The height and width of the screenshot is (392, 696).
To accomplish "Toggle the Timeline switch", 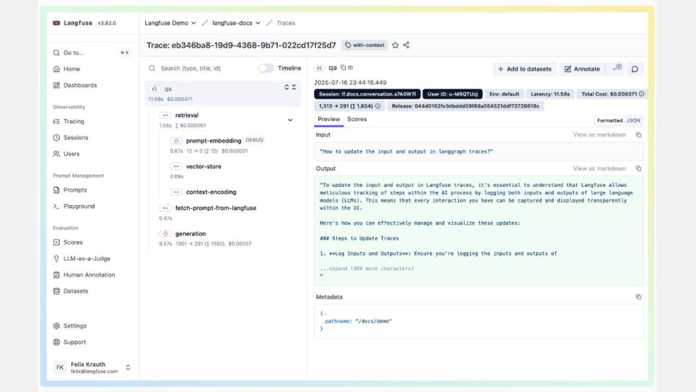I will 266,68.
